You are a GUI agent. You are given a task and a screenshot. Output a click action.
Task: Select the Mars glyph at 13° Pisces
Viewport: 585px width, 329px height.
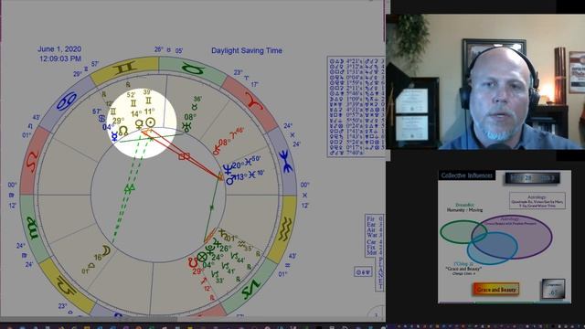230,179
